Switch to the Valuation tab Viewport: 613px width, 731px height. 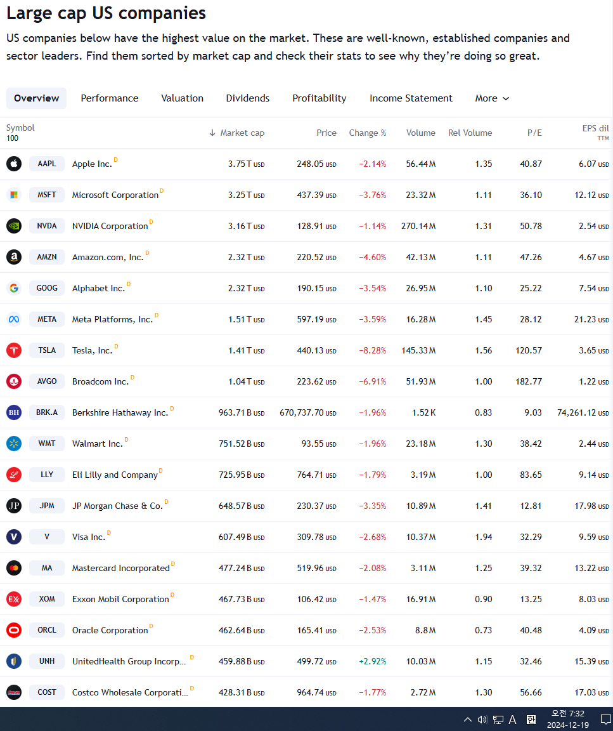(182, 98)
